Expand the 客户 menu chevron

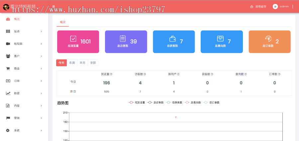(41, 56)
